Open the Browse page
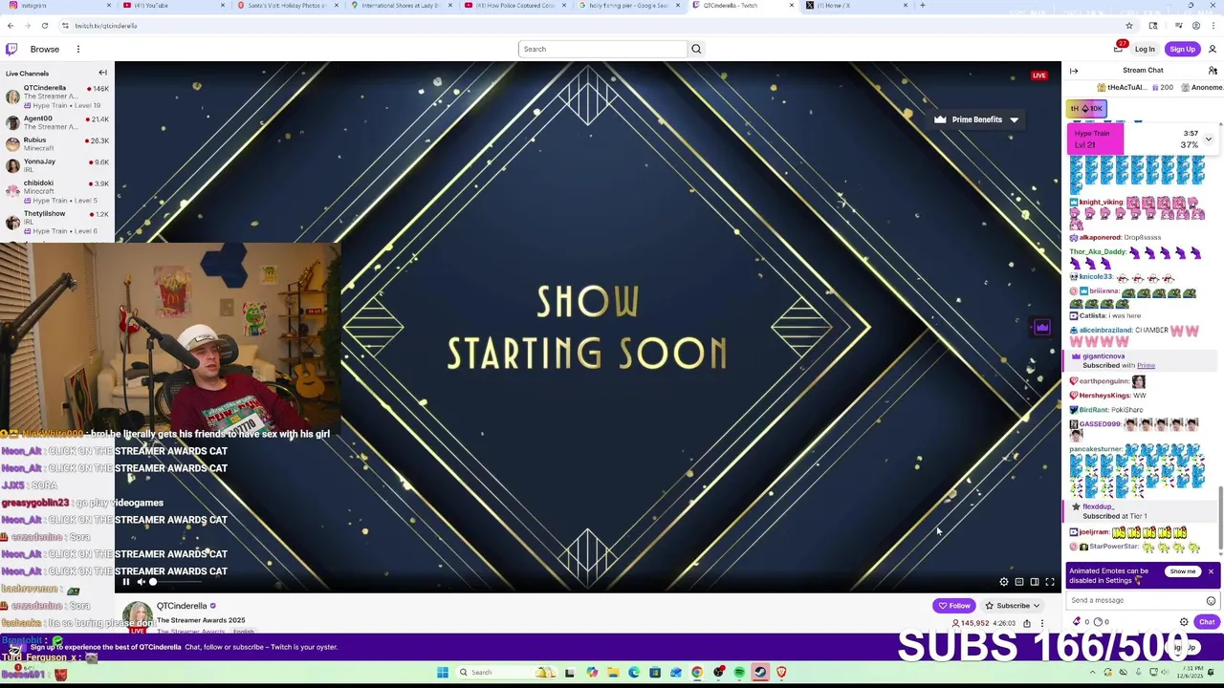The width and height of the screenshot is (1224, 688). 44,49
